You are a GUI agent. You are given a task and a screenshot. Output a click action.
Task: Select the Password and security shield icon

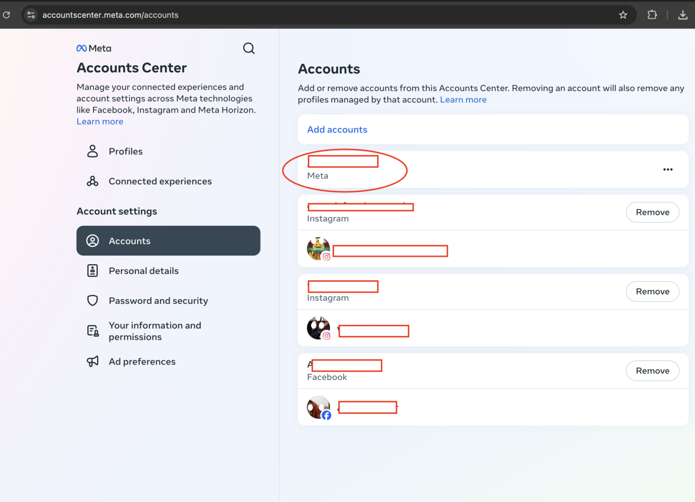tap(92, 300)
